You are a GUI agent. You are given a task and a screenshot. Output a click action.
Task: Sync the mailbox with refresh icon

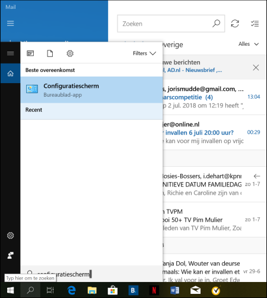(x=235, y=24)
